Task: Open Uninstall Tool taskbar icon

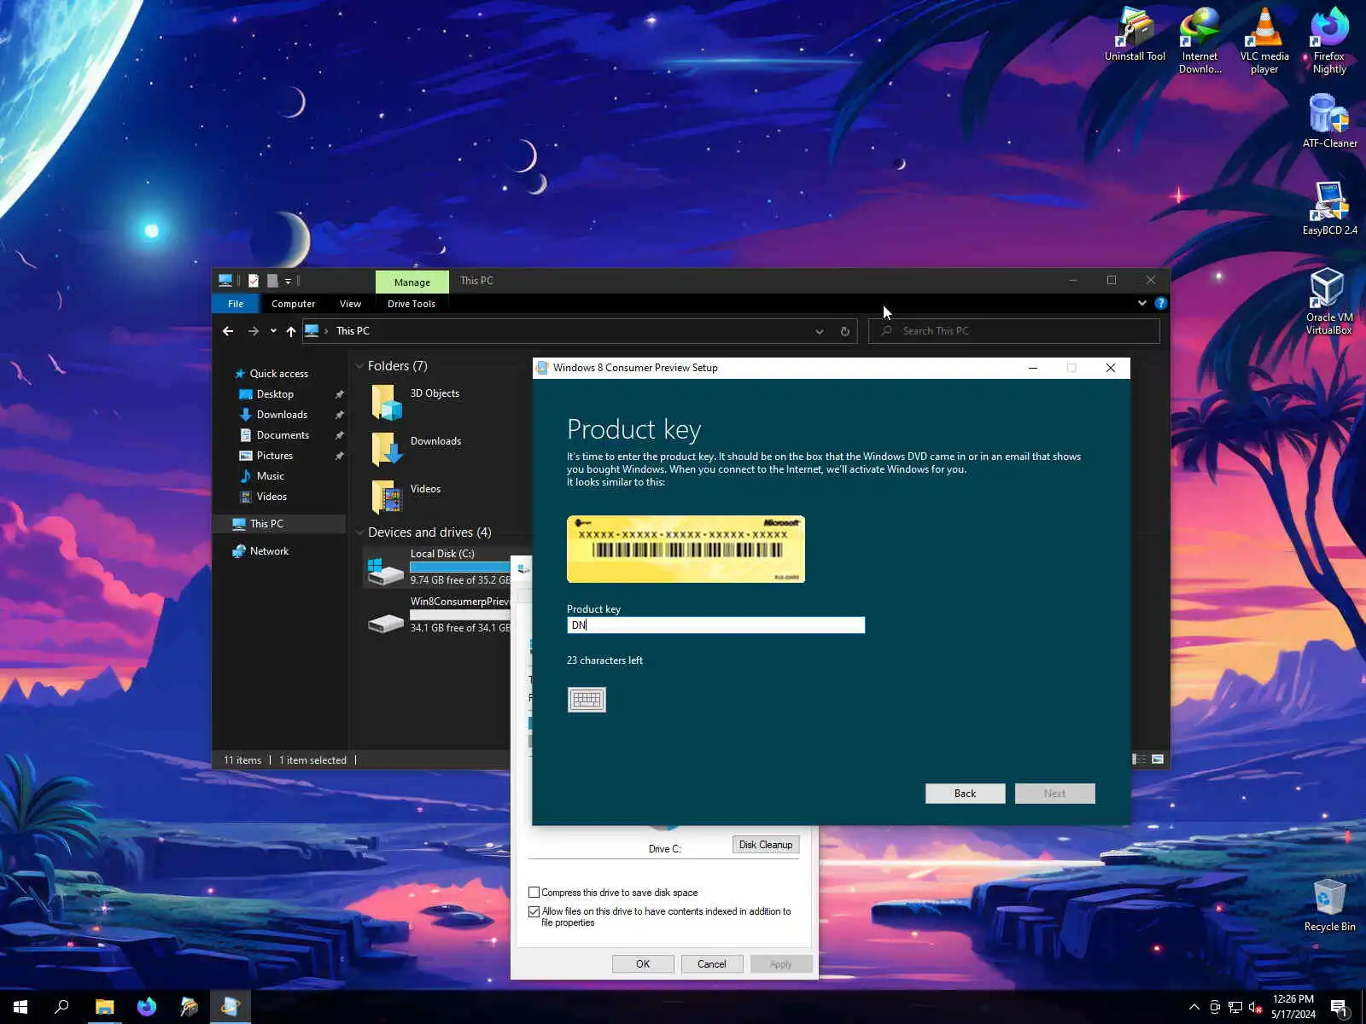Action: click(x=189, y=1007)
